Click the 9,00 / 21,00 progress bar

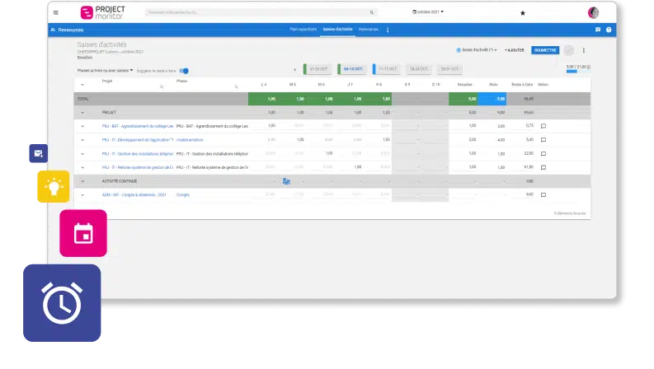click(x=578, y=71)
